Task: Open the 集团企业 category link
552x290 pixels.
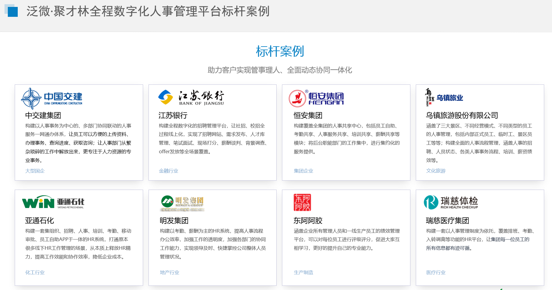Action: pyautogui.click(x=303, y=171)
